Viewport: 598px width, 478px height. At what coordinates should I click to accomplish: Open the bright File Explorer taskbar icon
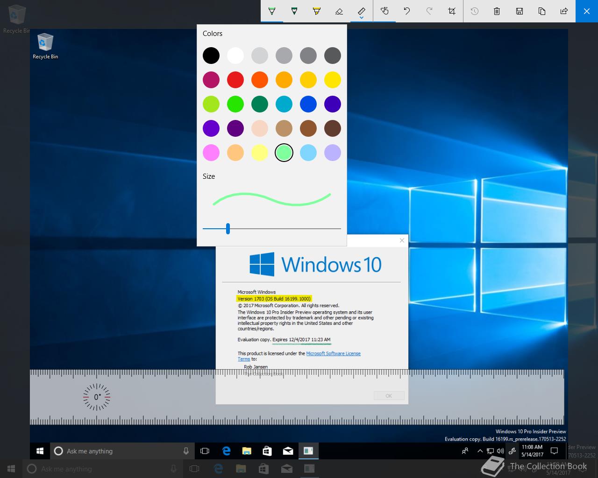[247, 451]
